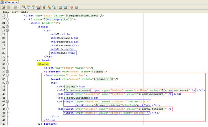
Task: Collapse the fold marker on line 44
Action: [7, 109]
